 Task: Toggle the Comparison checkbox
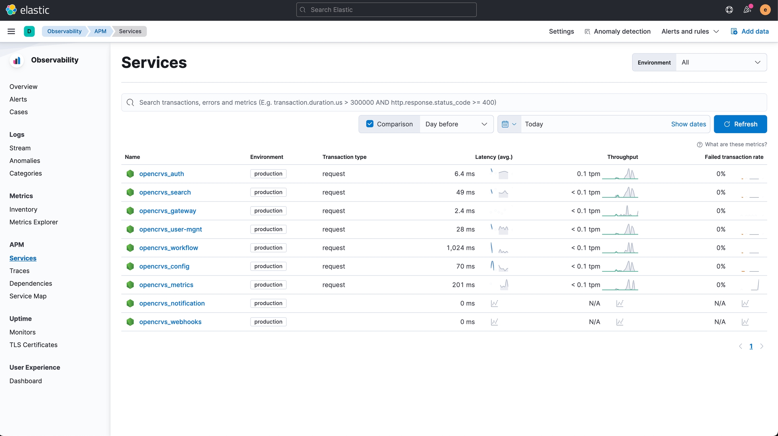[370, 124]
